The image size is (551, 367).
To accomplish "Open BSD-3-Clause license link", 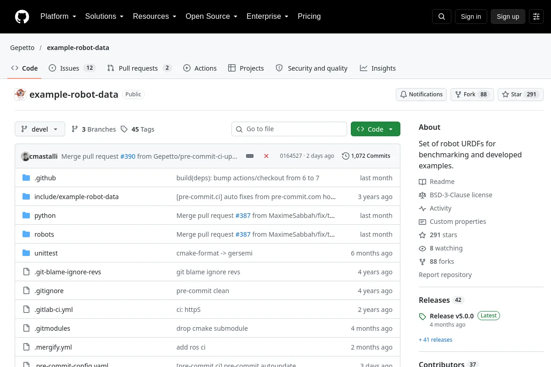I will coord(461,195).
